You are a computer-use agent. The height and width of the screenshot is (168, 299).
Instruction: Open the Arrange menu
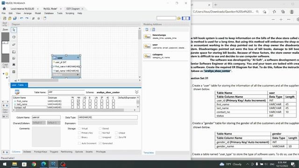point(28,14)
